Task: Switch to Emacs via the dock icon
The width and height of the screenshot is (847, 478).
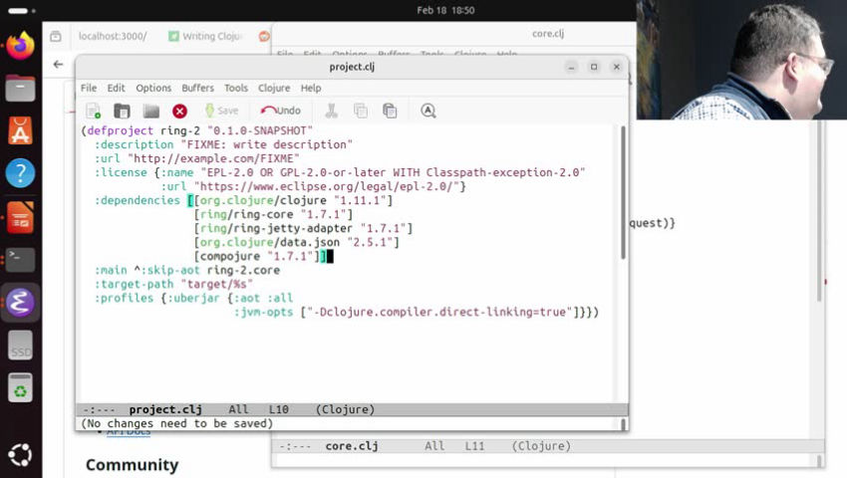Action: pyautogui.click(x=21, y=303)
